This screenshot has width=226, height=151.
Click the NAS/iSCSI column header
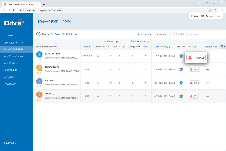(120, 47)
